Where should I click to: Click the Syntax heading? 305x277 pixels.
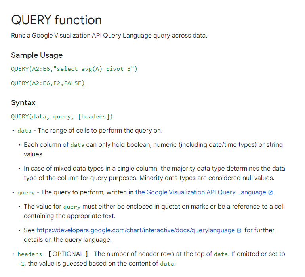point(23,102)
